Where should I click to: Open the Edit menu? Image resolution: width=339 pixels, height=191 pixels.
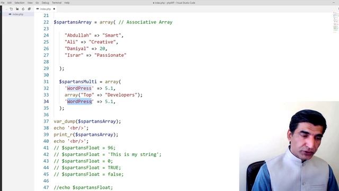pos(10,3)
